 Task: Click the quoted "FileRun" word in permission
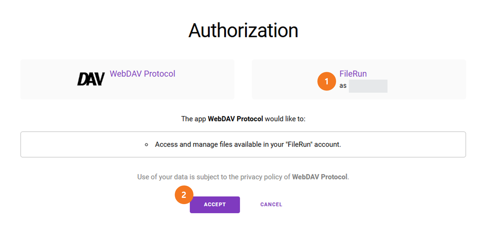299,144
